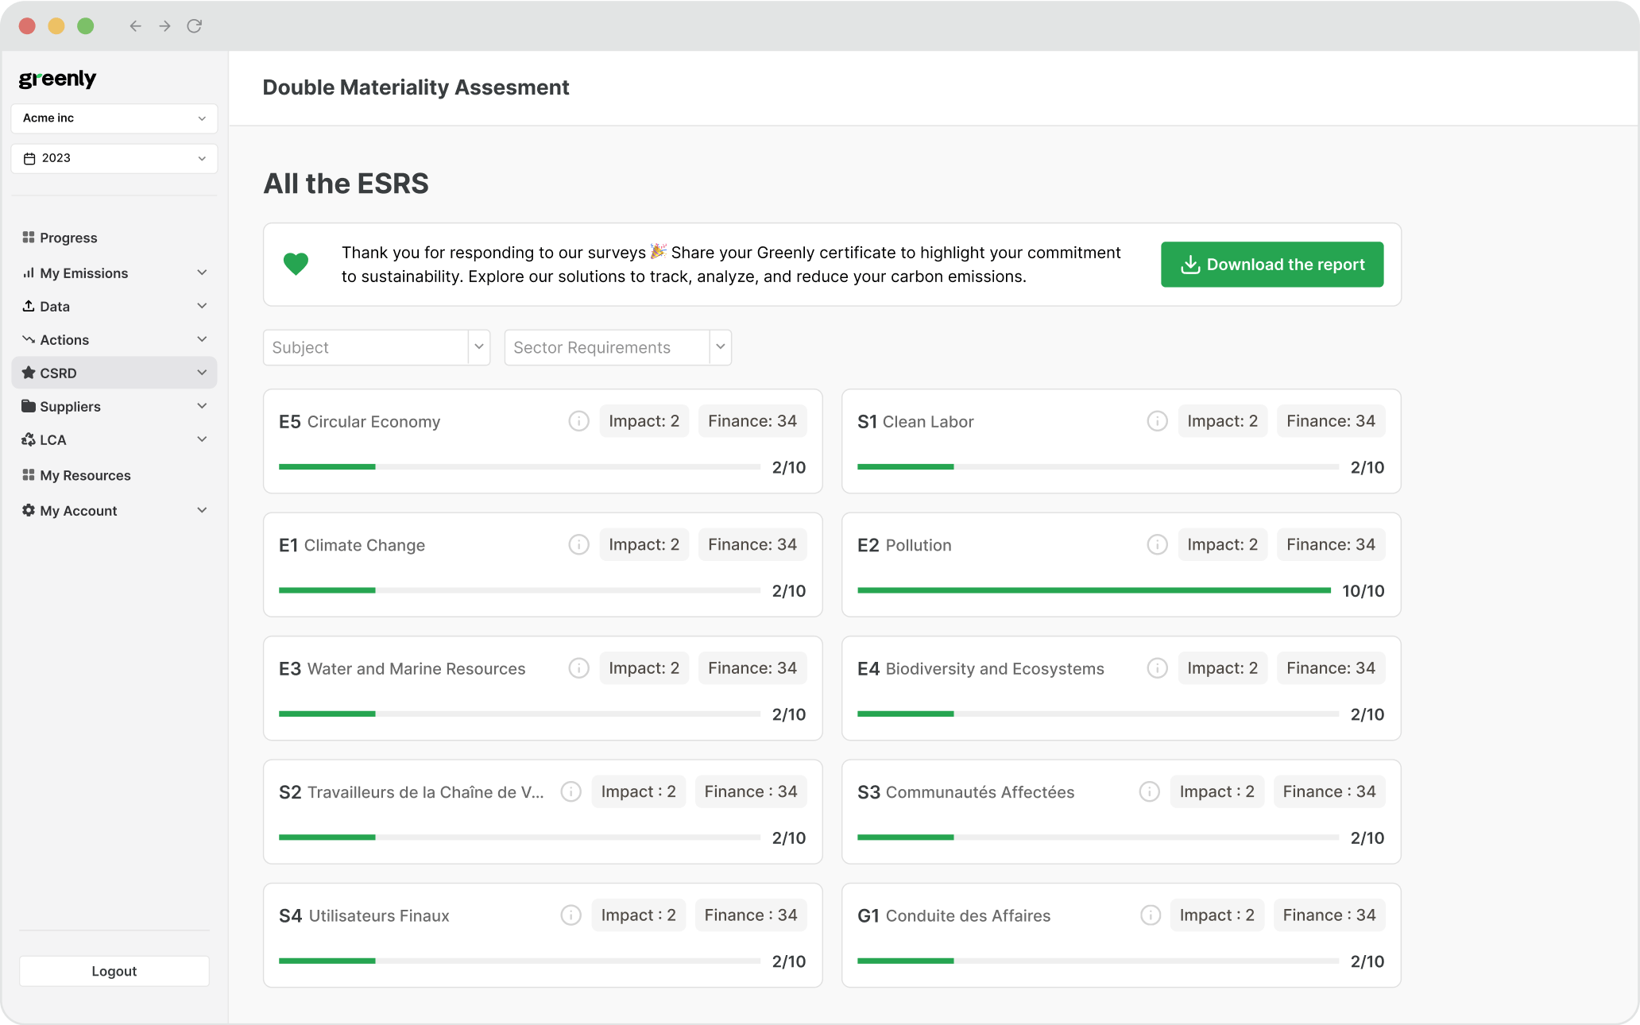Viewport: 1640px width, 1025px height.
Task: Click the info icon beside E1 Climate Change
Action: (x=578, y=544)
